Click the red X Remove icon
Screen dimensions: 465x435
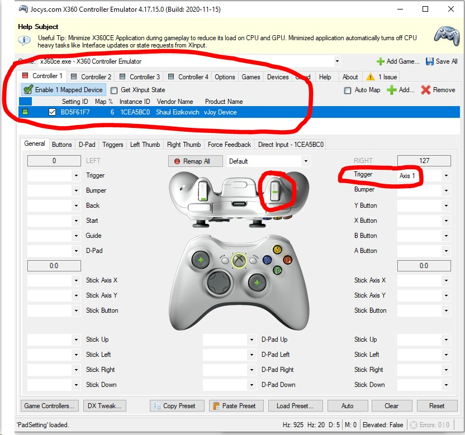[425, 90]
